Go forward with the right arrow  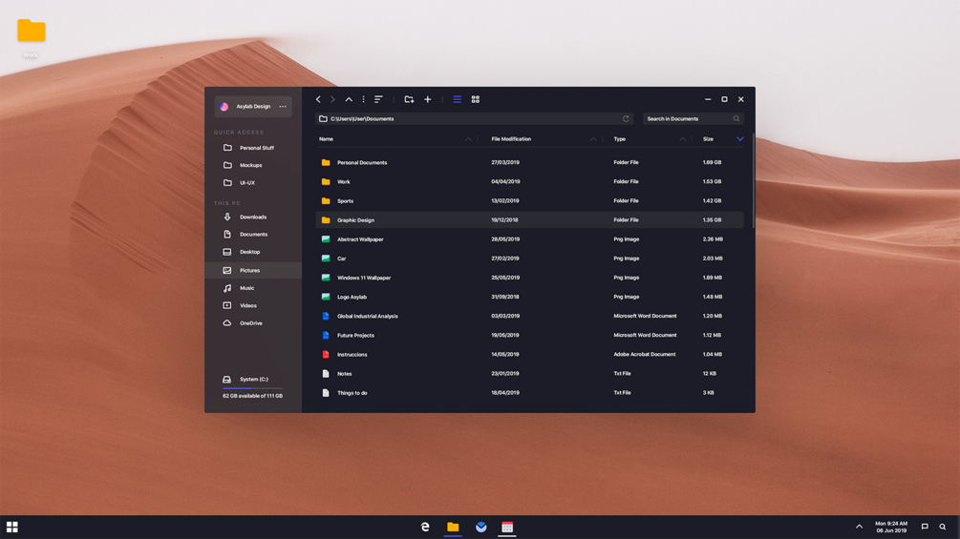click(333, 99)
